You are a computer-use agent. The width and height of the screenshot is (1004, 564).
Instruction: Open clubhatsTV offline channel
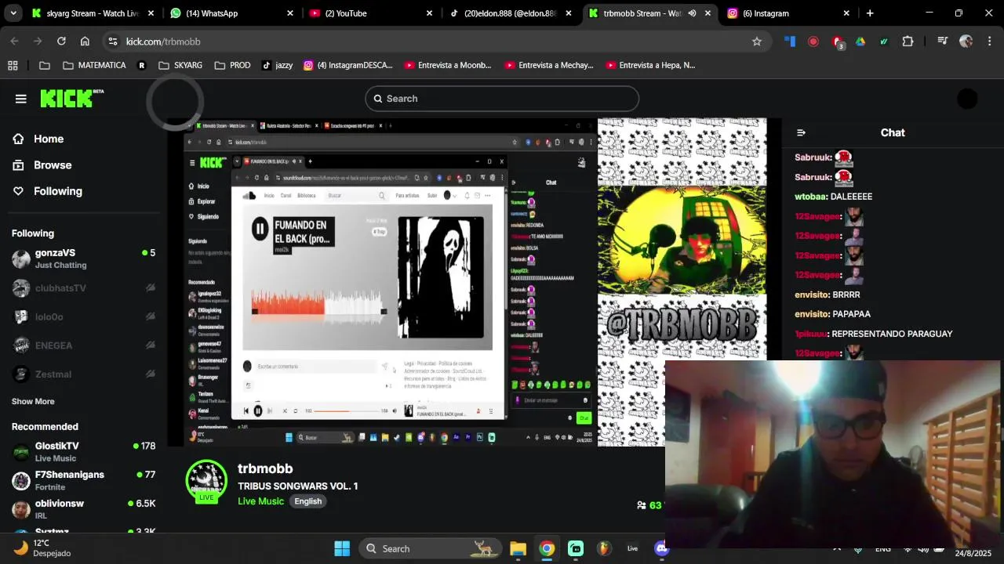point(83,288)
